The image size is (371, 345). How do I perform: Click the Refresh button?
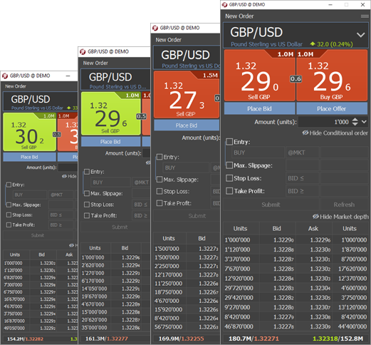coord(344,205)
